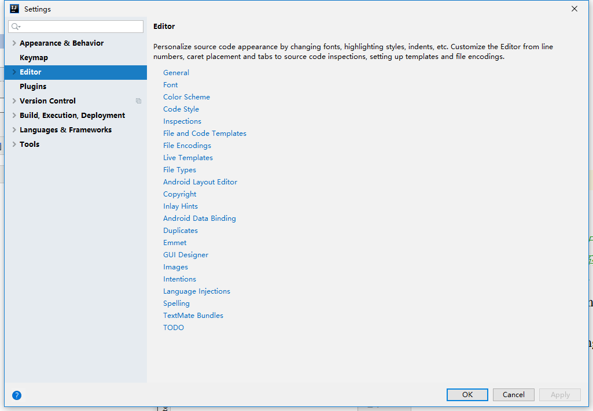
Task: Select Plugins in settings tree
Action: (x=33, y=87)
